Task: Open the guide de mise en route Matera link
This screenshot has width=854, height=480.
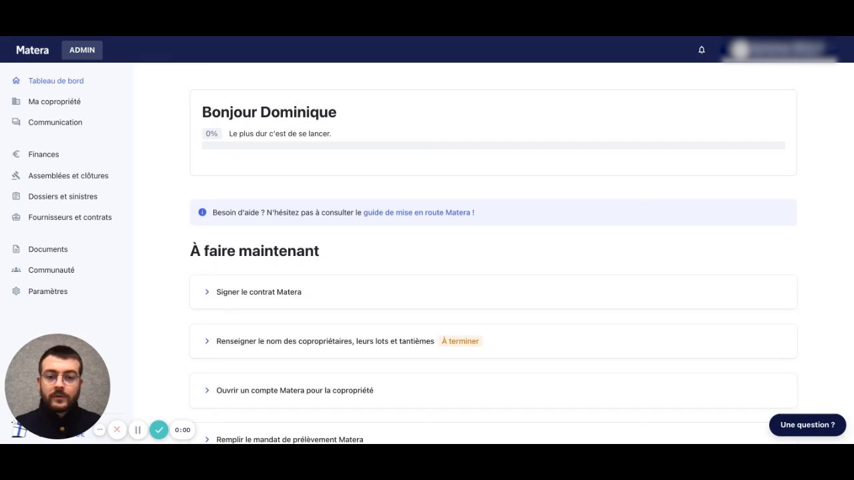Action: click(418, 213)
